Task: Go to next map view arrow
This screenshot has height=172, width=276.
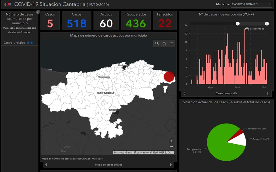Action: tap(171, 165)
